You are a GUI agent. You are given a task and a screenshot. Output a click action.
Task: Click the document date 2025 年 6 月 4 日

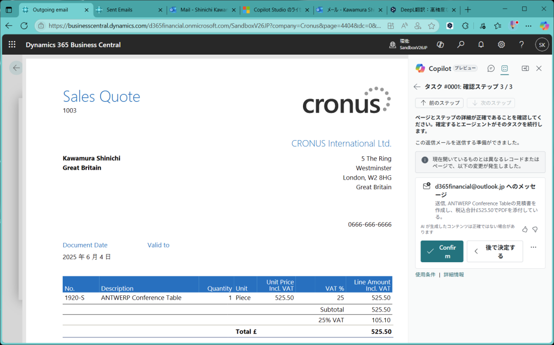87,257
